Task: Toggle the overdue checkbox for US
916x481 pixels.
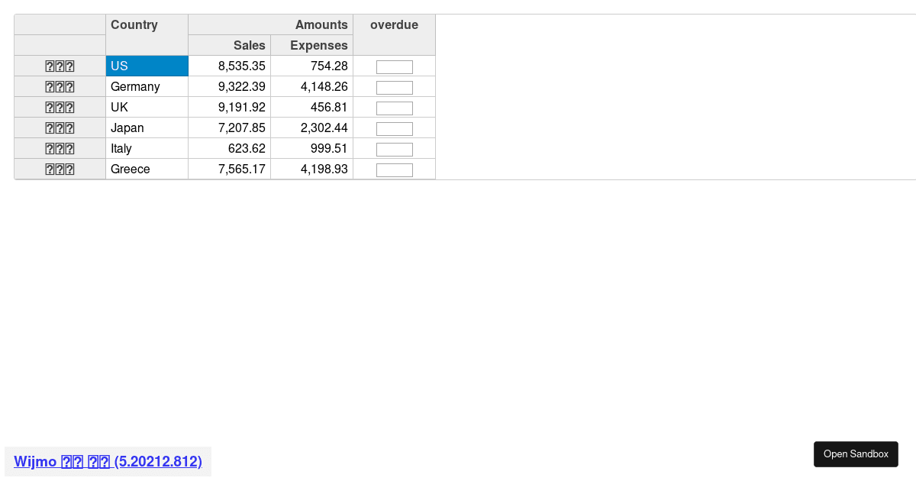Action: 394,67
